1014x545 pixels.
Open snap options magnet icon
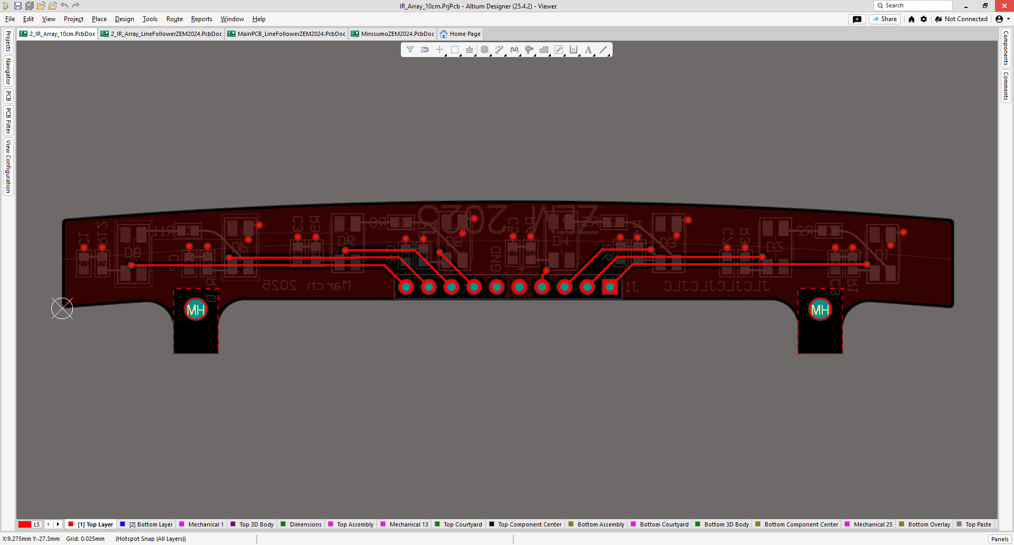425,50
